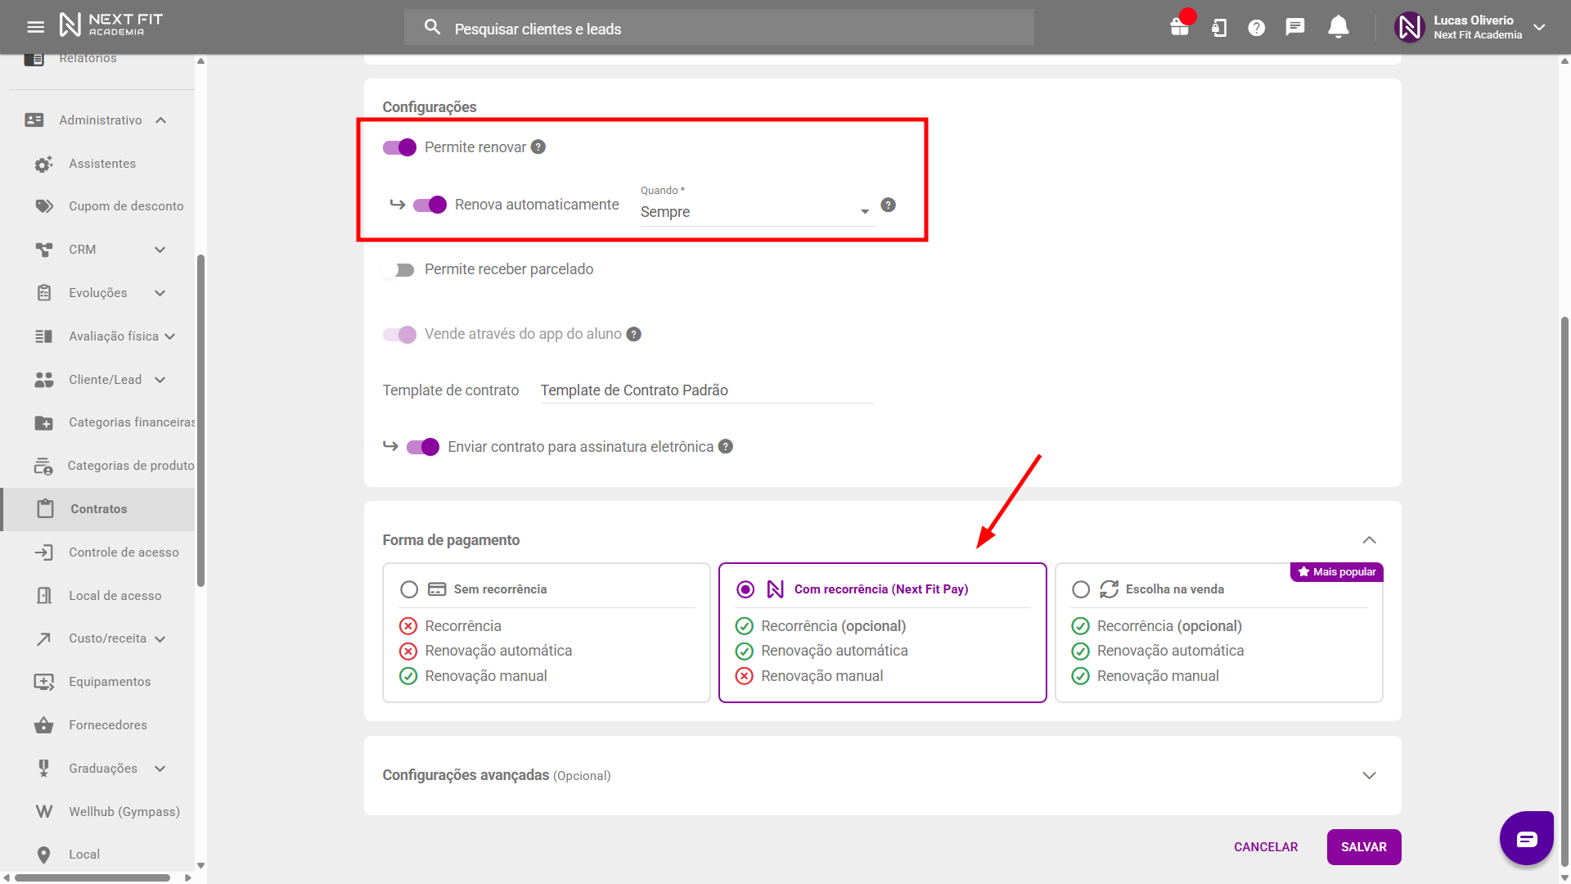Expand Configurações avançadas section
This screenshot has height=884, width=1571.
1369,775
